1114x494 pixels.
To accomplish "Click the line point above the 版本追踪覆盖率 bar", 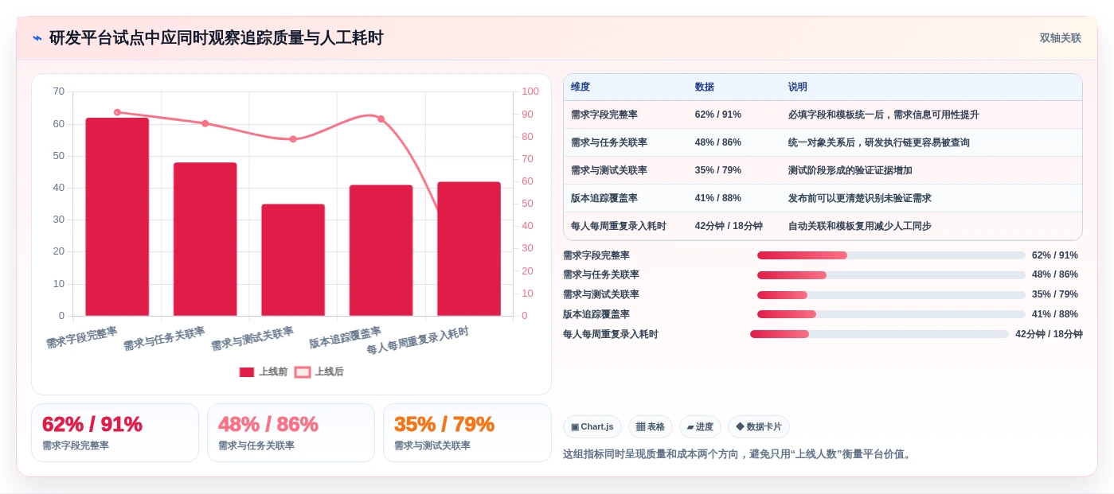I will (x=381, y=119).
